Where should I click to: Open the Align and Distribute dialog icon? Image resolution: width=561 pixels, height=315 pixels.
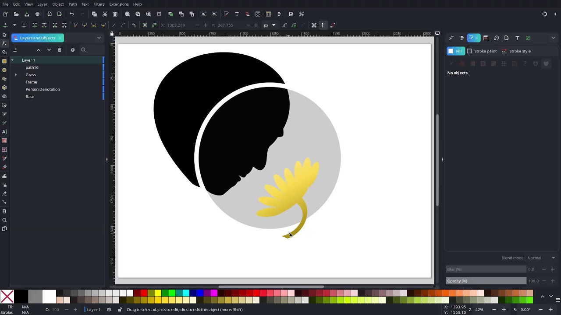462,38
